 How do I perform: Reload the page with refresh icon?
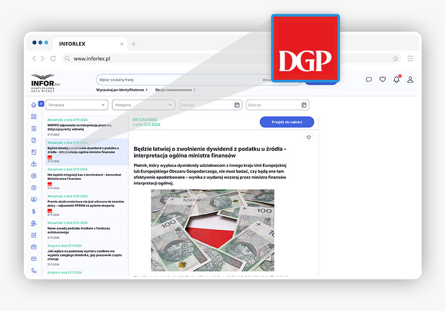(53, 58)
